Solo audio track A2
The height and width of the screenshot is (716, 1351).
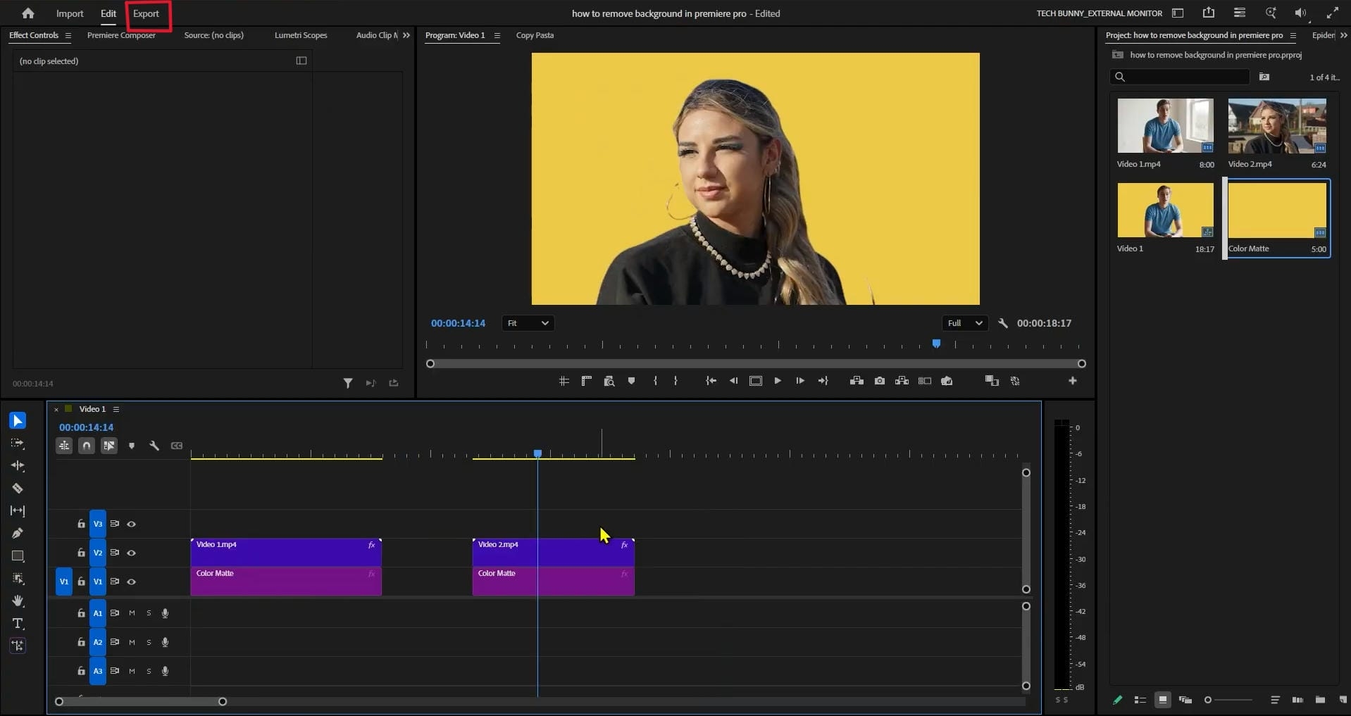pyautogui.click(x=149, y=642)
